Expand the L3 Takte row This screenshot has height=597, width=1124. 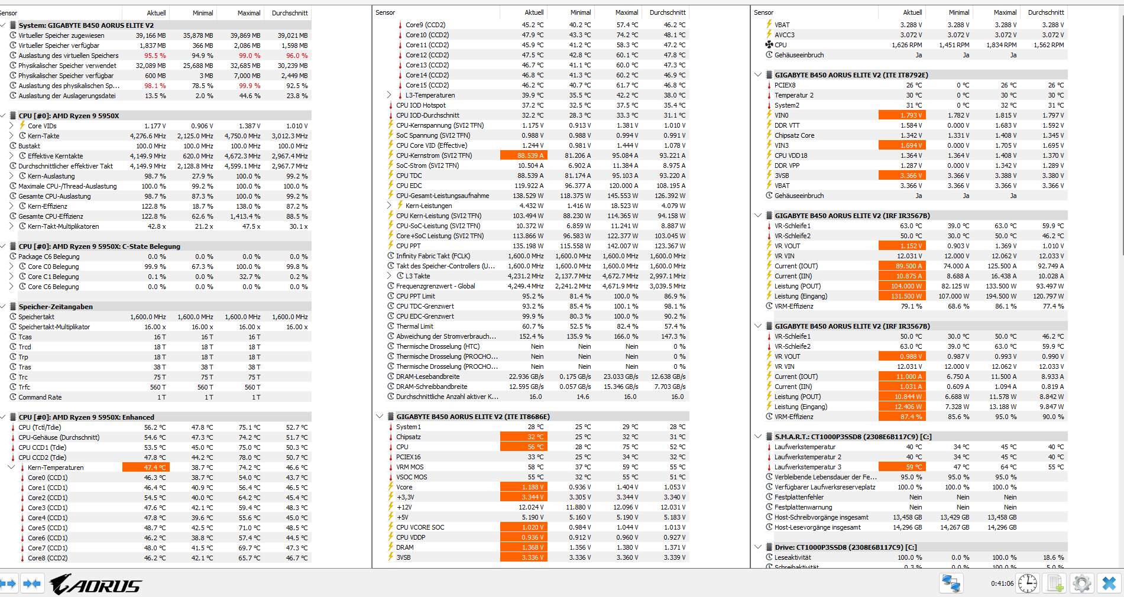coord(389,276)
